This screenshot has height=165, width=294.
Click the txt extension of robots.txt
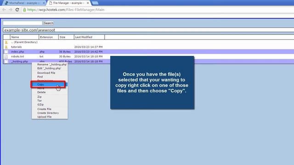[41, 56]
